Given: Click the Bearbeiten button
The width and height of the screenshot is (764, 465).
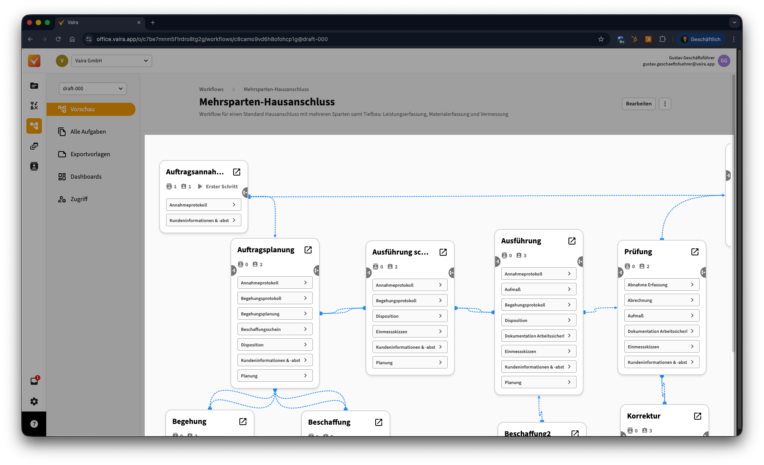Looking at the screenshot, I should click(638, 104).
